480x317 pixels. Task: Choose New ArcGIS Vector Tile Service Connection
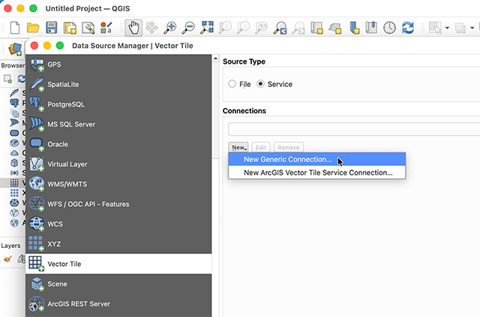318,172
